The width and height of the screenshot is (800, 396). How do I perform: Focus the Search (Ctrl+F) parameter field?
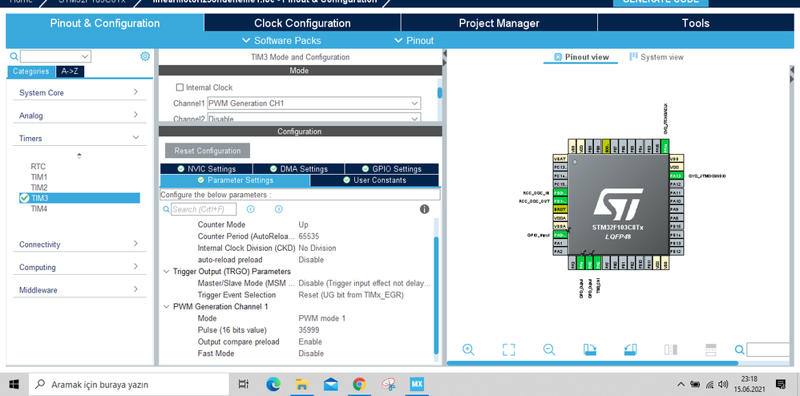point(204,209)
